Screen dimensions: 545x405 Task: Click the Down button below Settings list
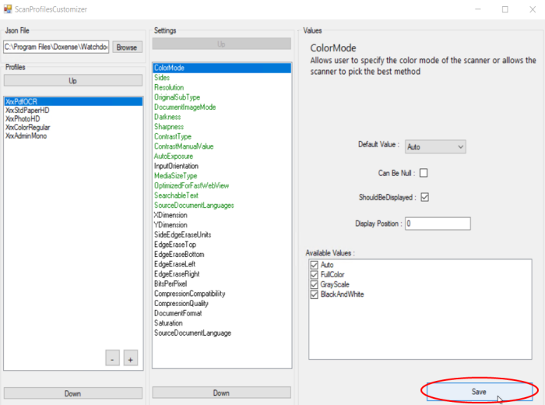pyautogui.click(x=221, y=393)
